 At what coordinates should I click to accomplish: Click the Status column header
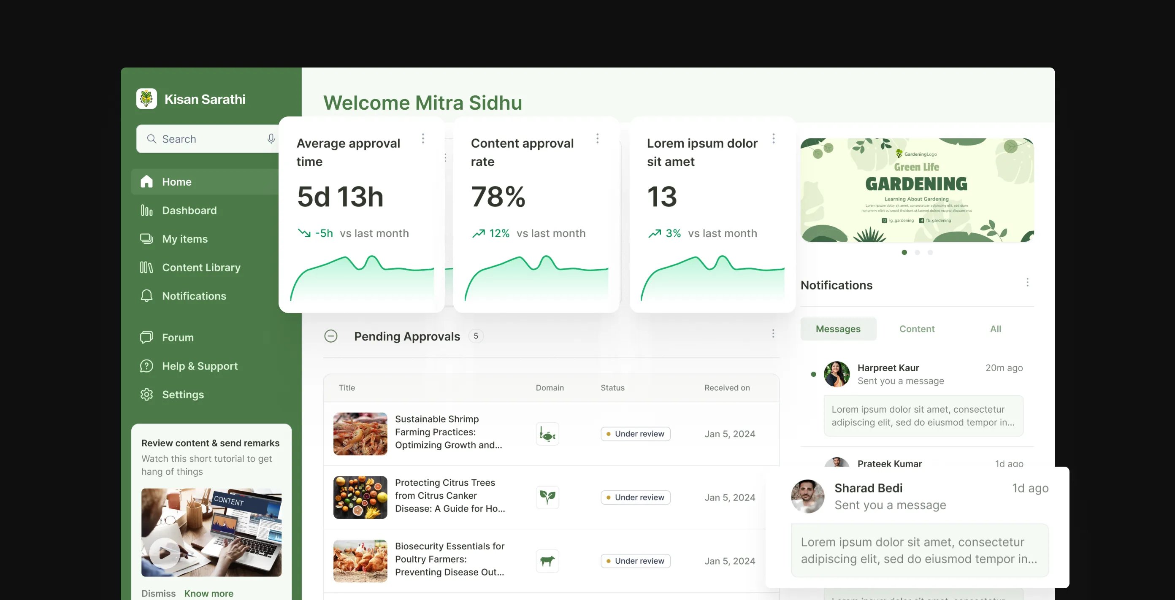[612, 387]
